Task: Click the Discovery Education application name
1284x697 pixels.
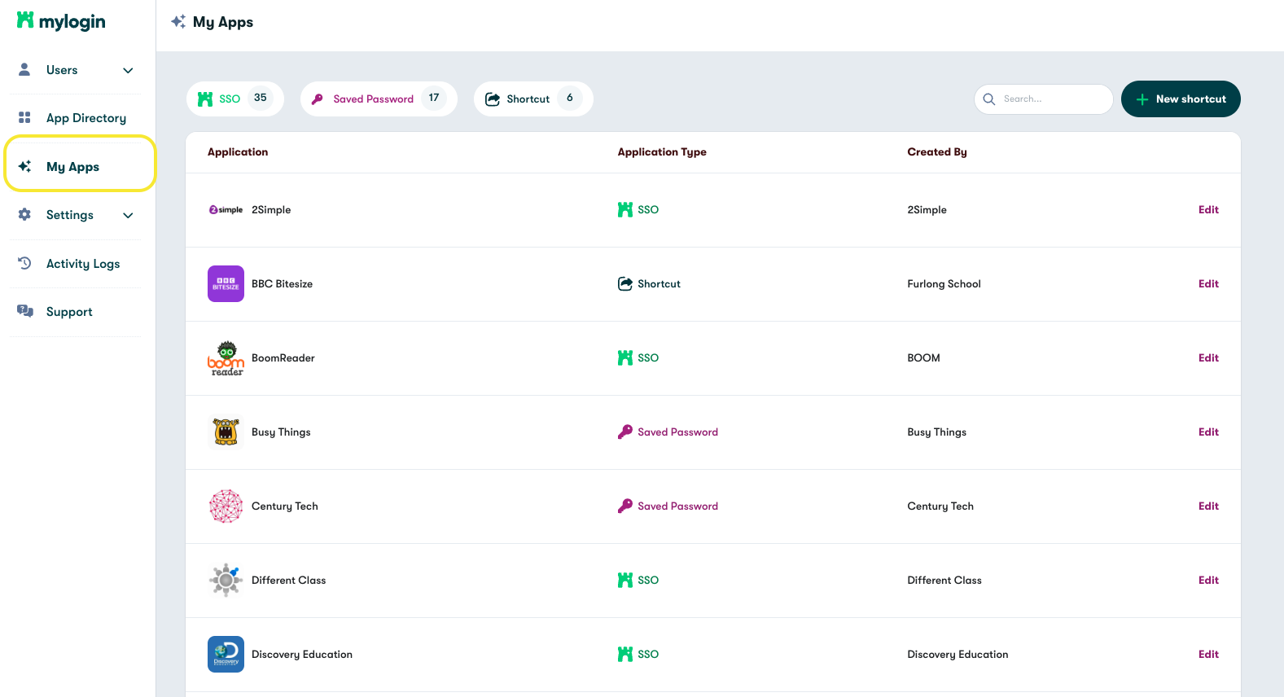Action: click(302, 654)
